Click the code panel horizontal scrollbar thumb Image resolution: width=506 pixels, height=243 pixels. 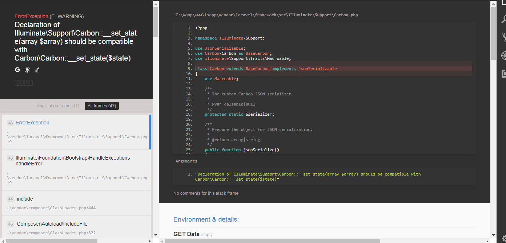click(x=272, y=241)
